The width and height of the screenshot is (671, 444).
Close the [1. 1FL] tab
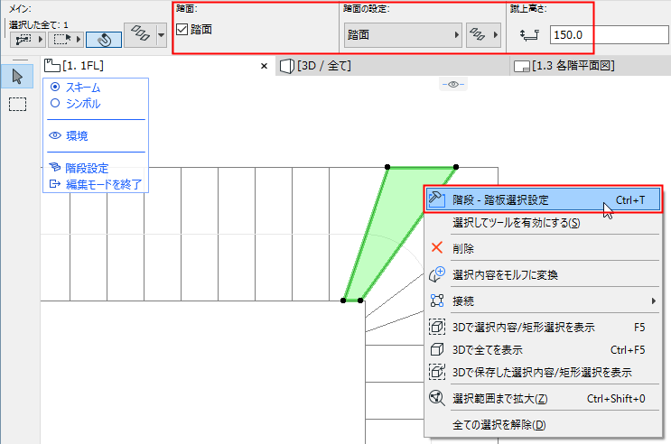[264, 66]
